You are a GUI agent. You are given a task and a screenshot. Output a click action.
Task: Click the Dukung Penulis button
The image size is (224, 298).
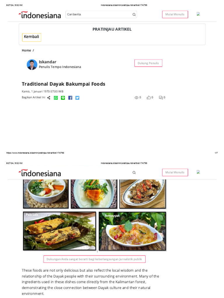coord(148,63)
